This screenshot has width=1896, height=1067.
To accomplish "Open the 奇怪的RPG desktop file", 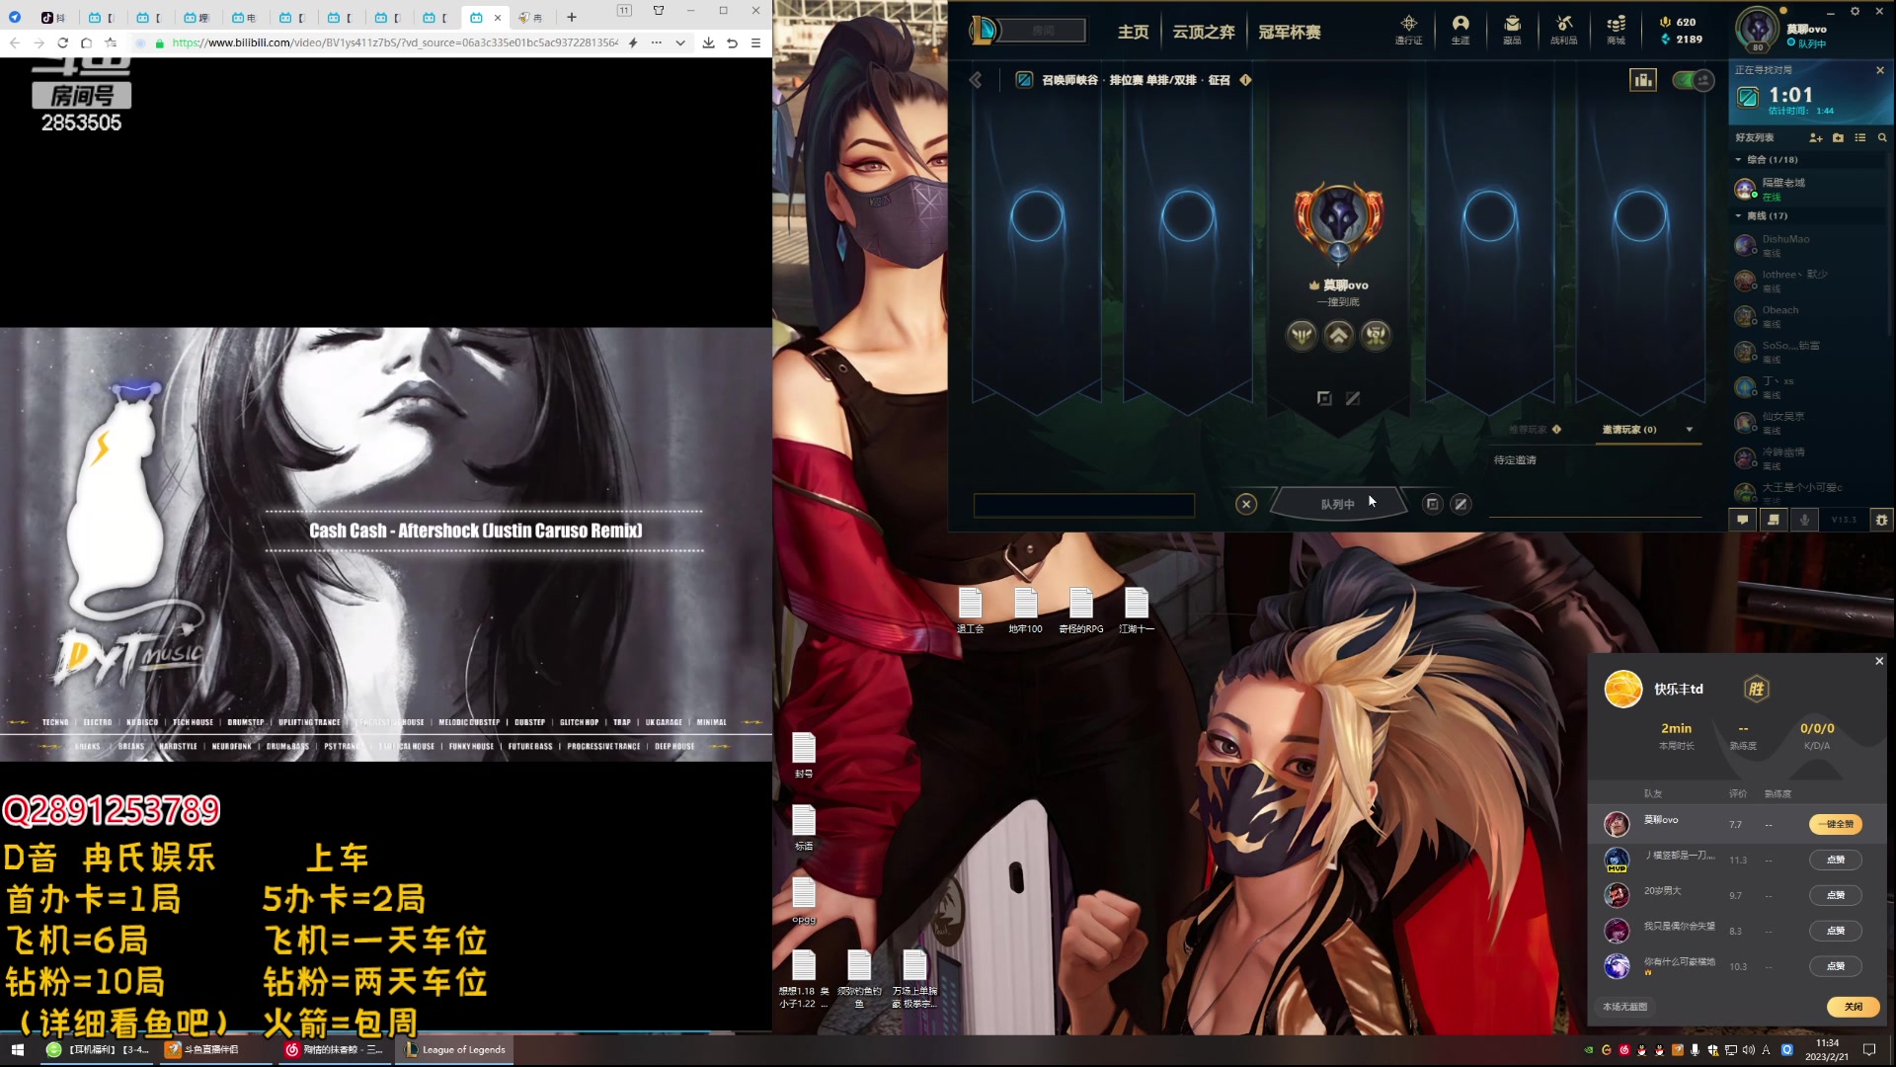I will click(1081, 611).
